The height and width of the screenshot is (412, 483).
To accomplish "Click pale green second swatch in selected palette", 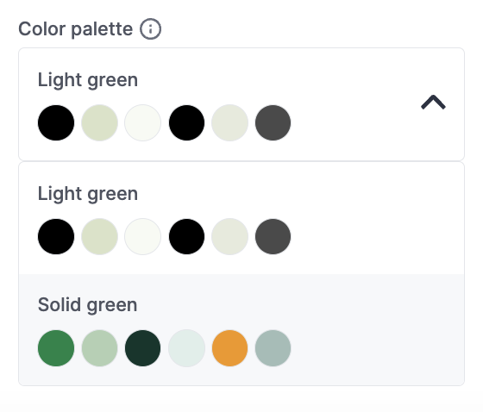I will [x=99, y=123].
